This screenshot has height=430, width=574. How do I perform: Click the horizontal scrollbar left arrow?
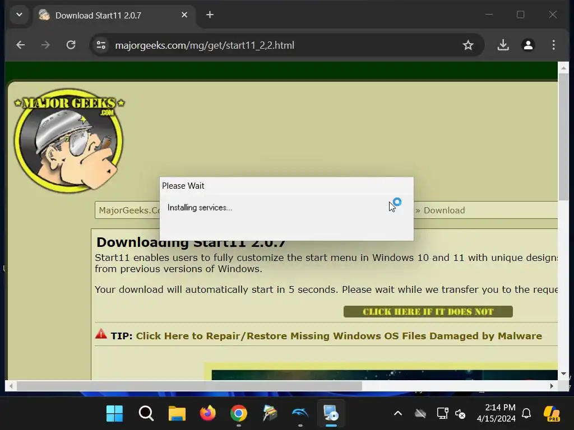tap(11, 386)
